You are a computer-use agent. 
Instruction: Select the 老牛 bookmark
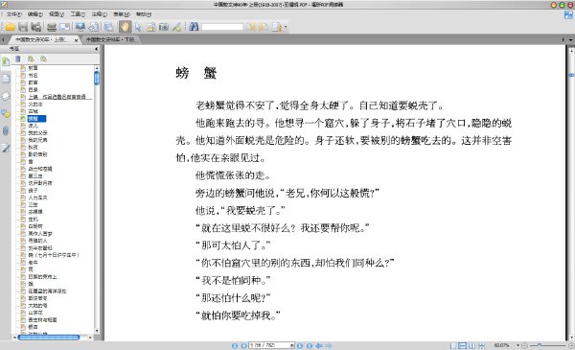(x=33, y=263)
